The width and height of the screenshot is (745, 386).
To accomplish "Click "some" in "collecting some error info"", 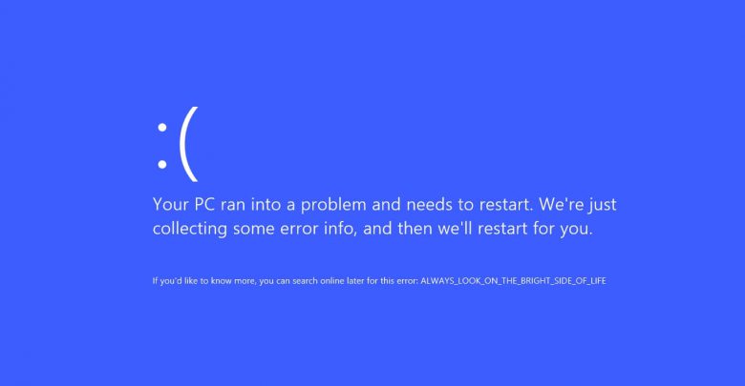I will pos(253,229).
